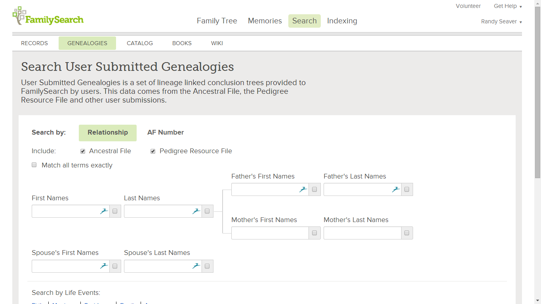Switch to the Catalog tab

point(139,43)
